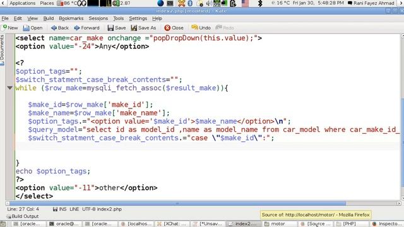Switch to the [PHP] taskbar window

click(350, 224)
